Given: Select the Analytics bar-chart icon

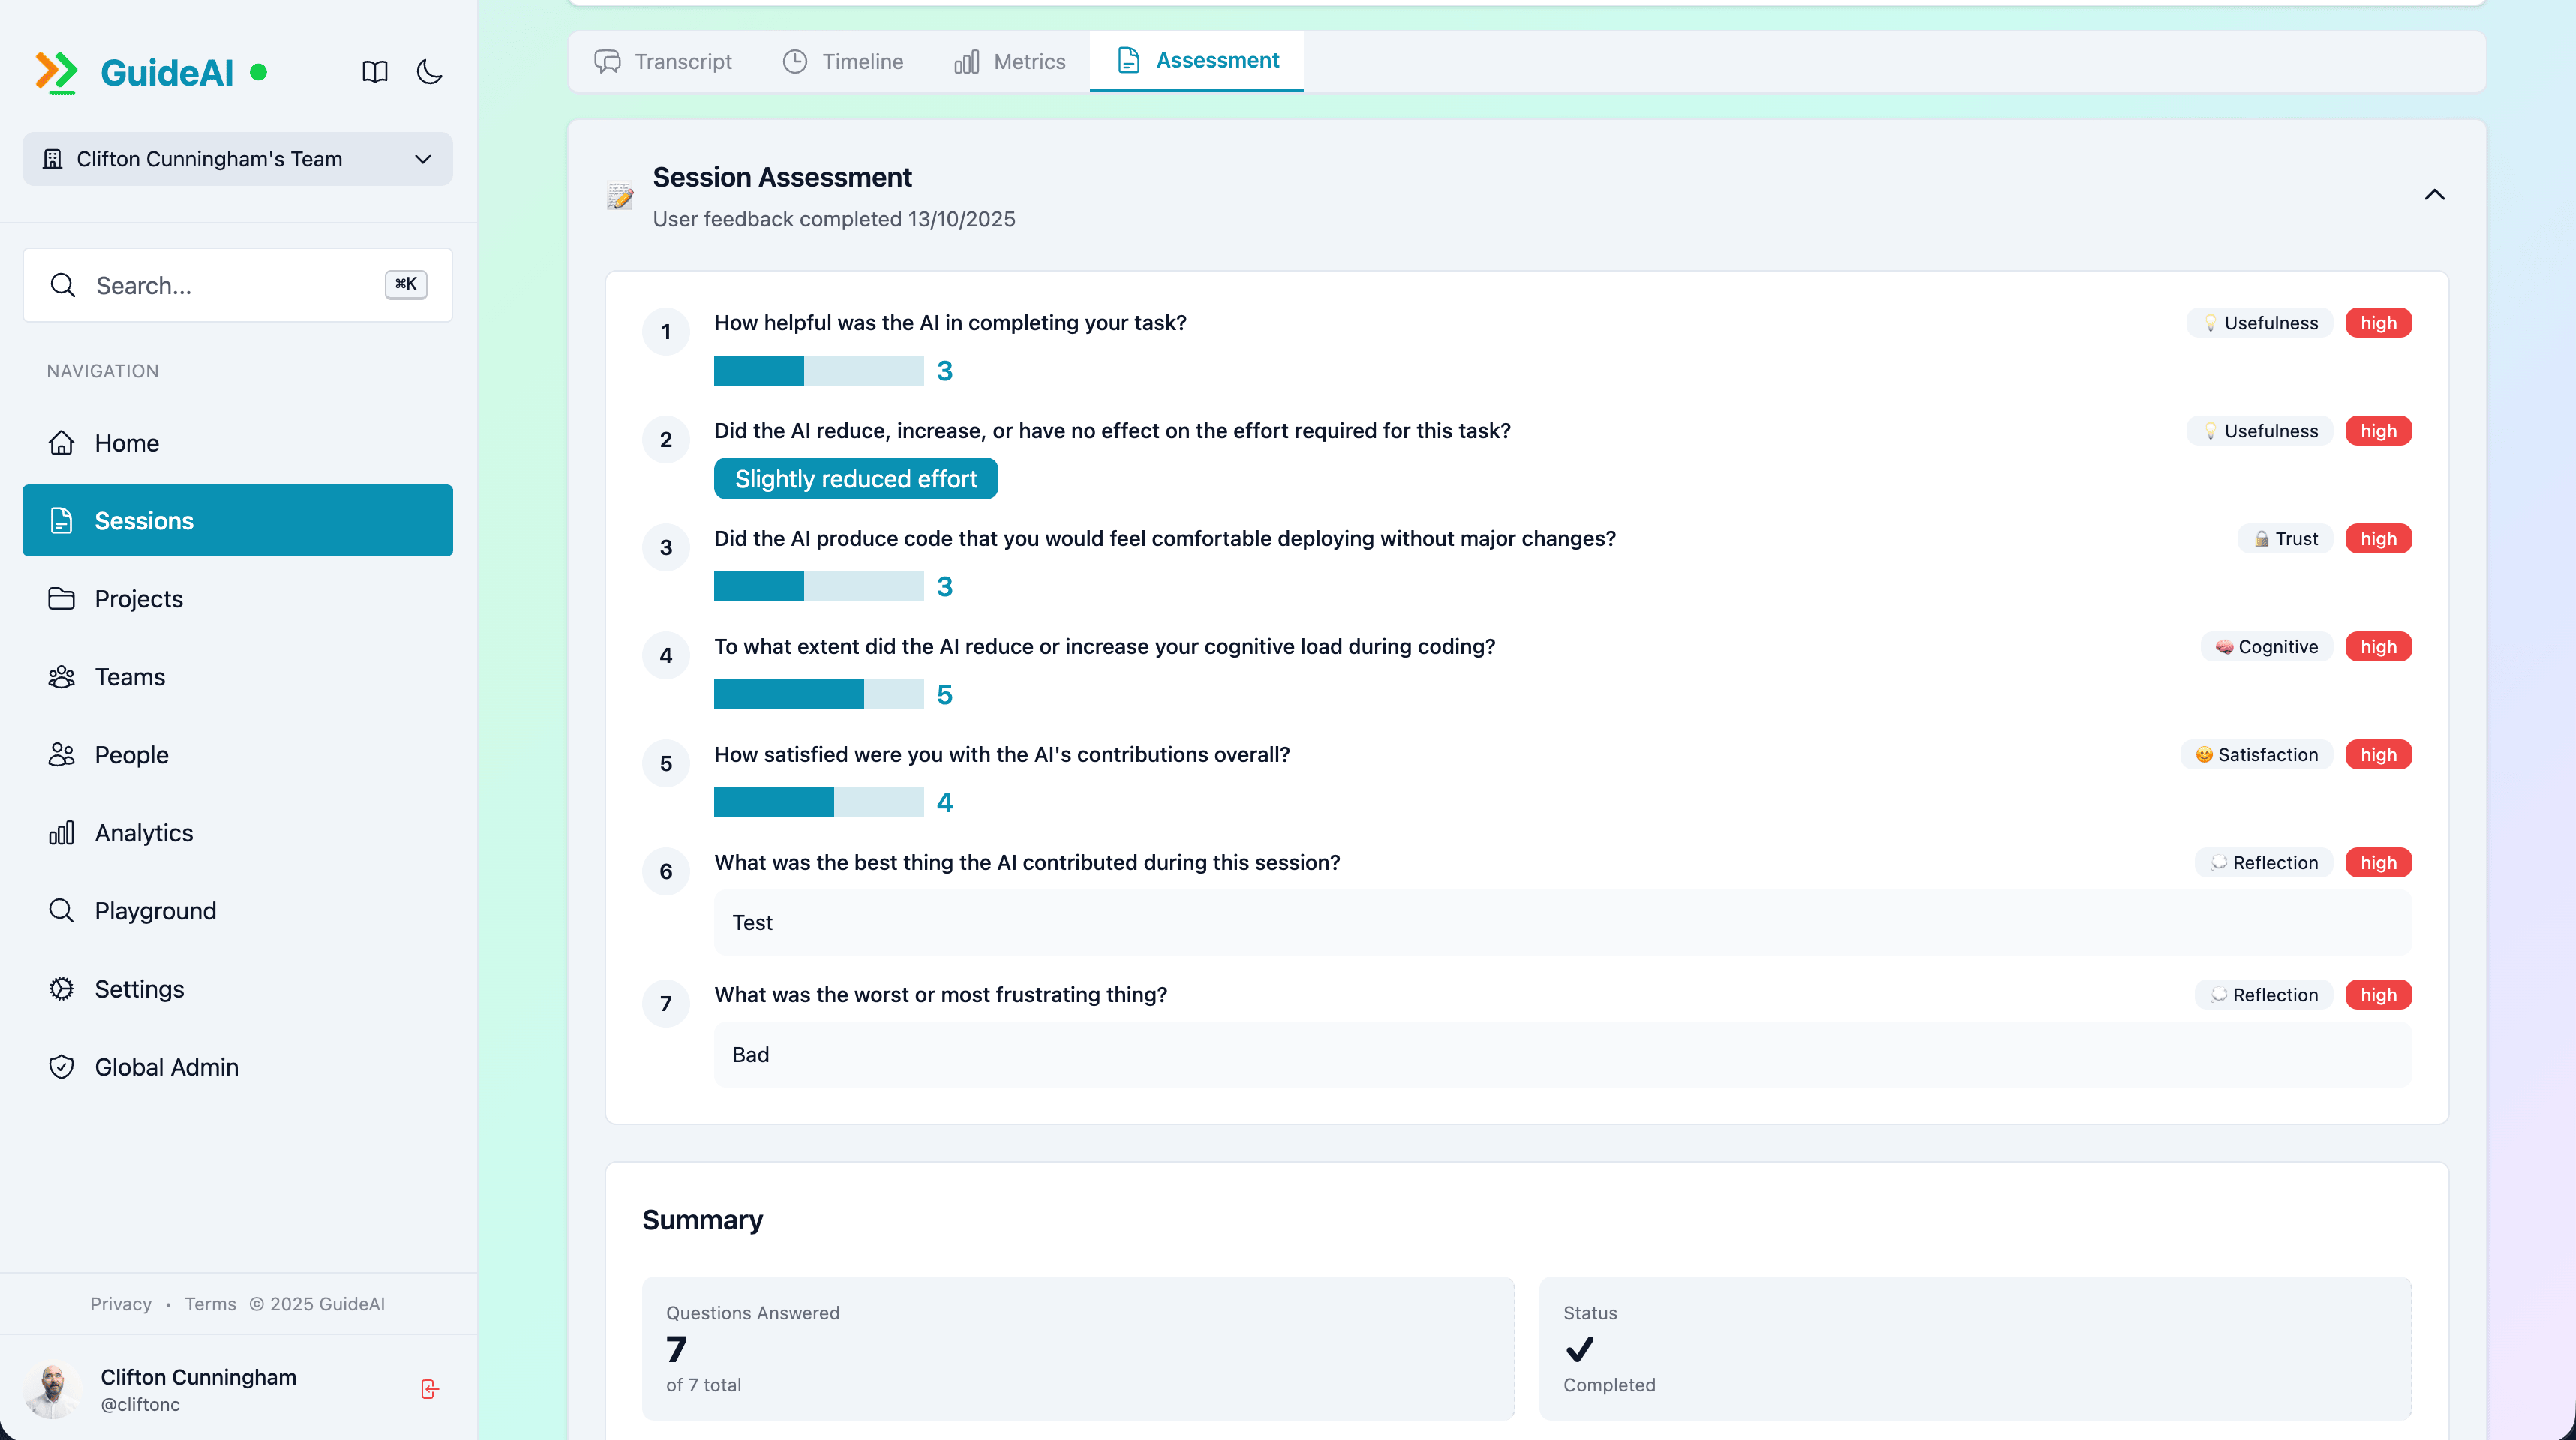Looking at the screenshot, I should [x=61, y=832].
